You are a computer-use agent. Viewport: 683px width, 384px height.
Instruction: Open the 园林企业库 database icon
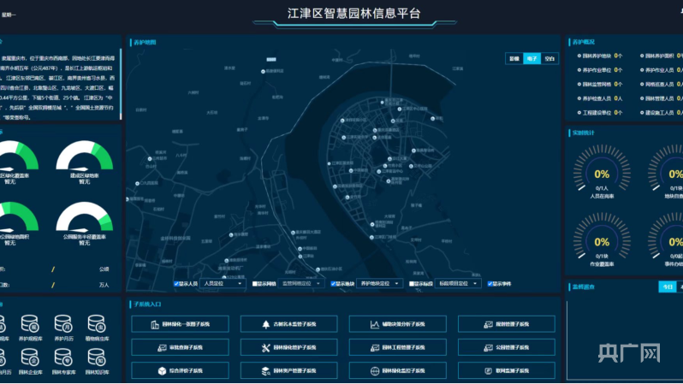(x=30, y=357)
